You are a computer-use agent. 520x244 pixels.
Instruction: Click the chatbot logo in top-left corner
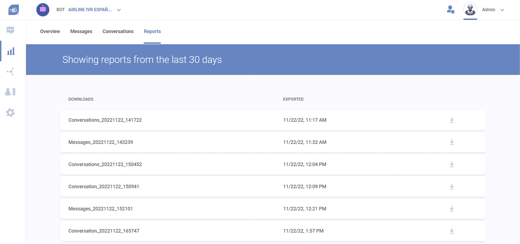click(x=13, y=10)
